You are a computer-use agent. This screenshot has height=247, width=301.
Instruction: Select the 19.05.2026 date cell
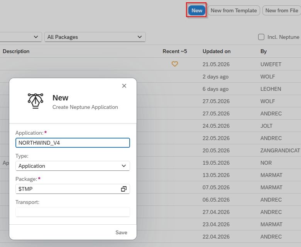tap(216, 163)
